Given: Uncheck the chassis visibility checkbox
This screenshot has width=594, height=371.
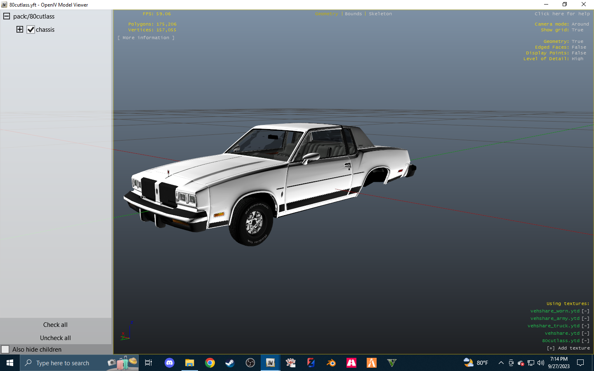Looking at the screenshot, I should click(31, 29).
